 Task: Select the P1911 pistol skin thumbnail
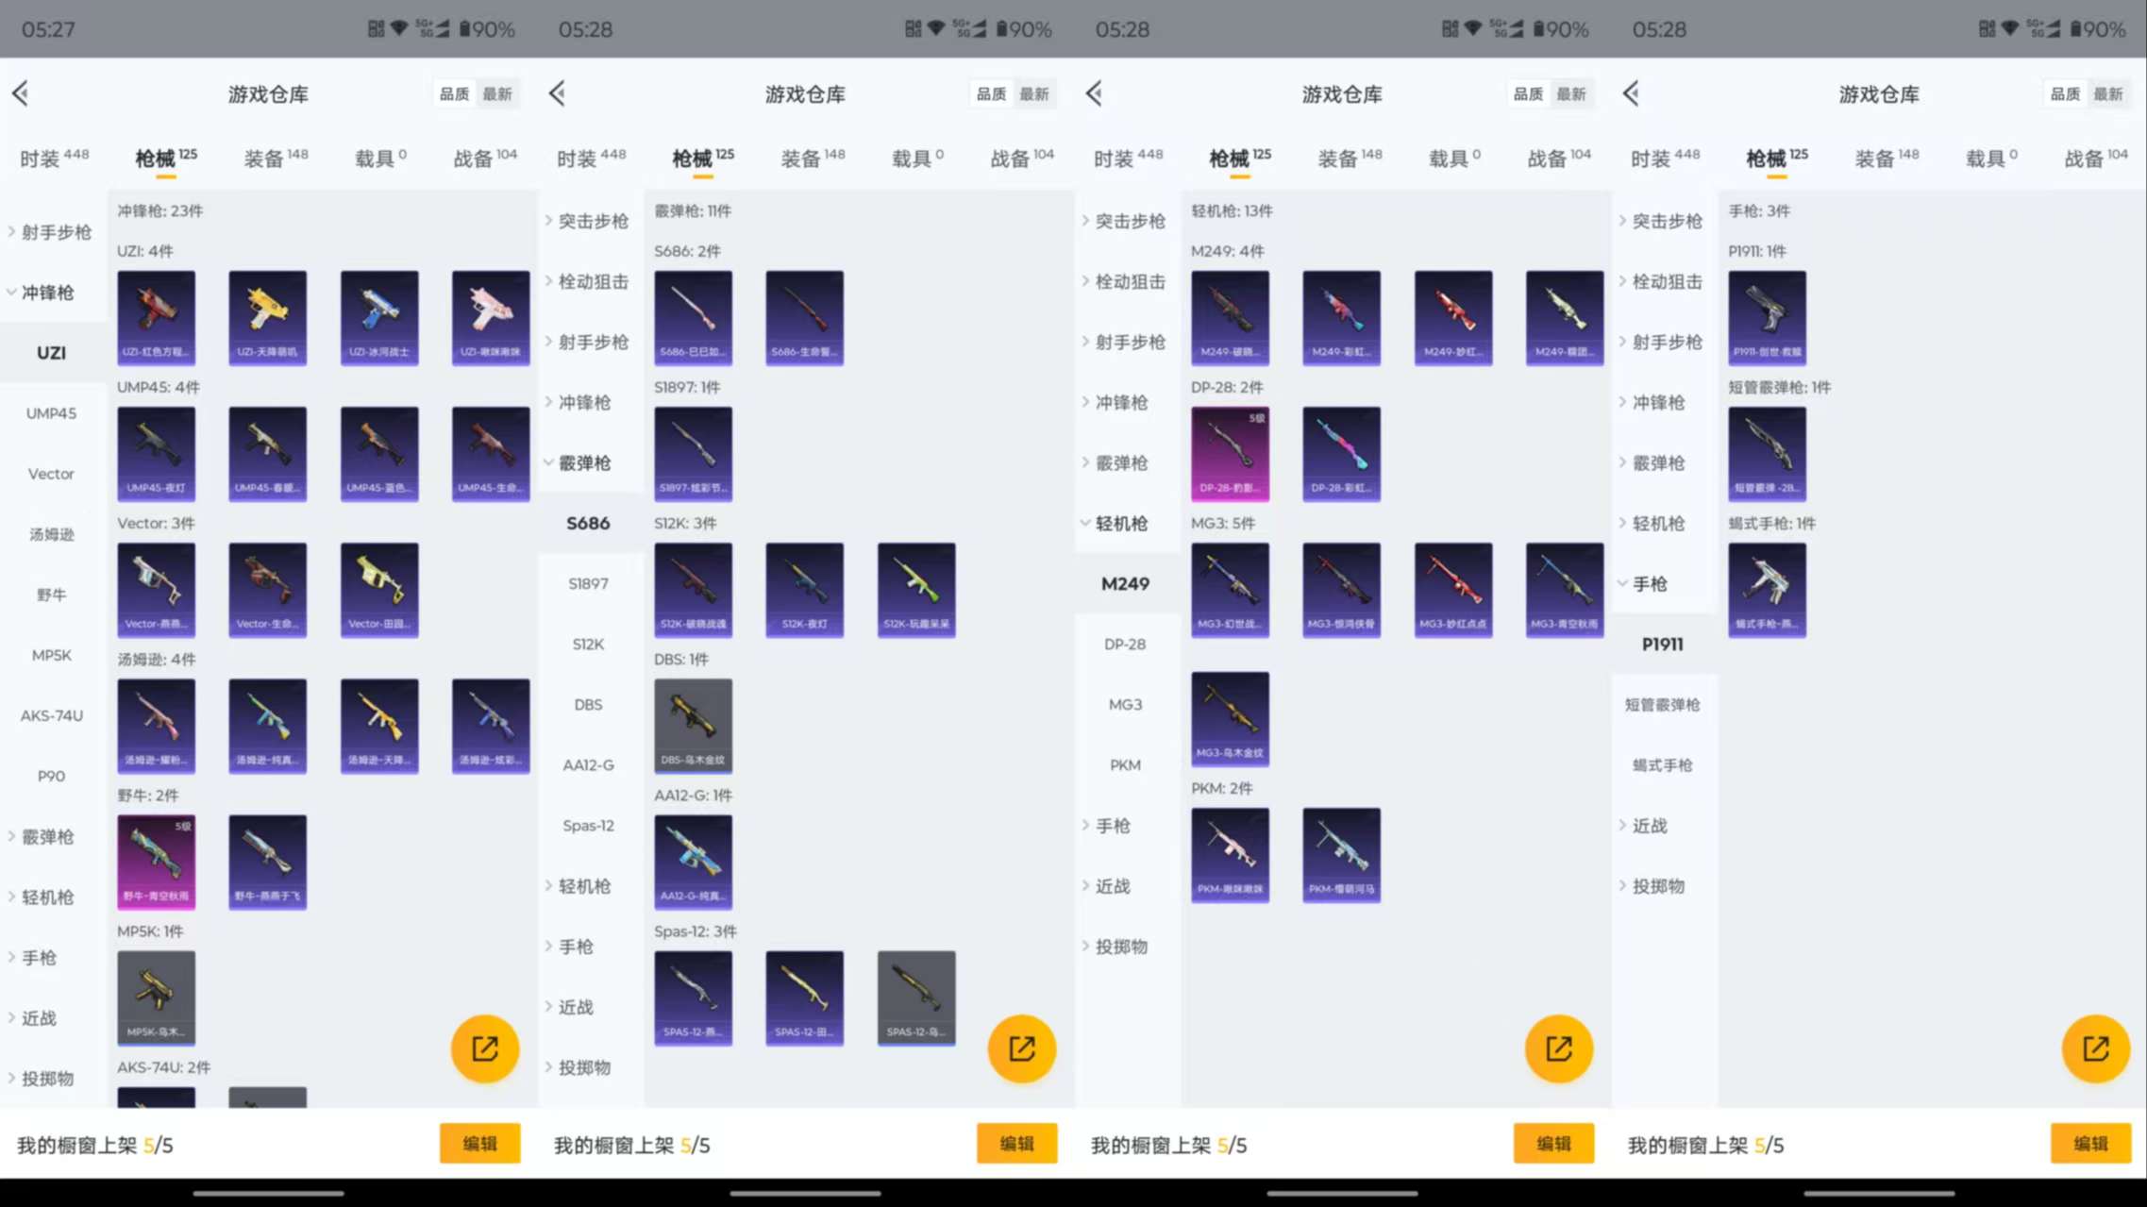1767,318
